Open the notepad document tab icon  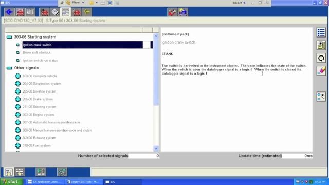55,12
